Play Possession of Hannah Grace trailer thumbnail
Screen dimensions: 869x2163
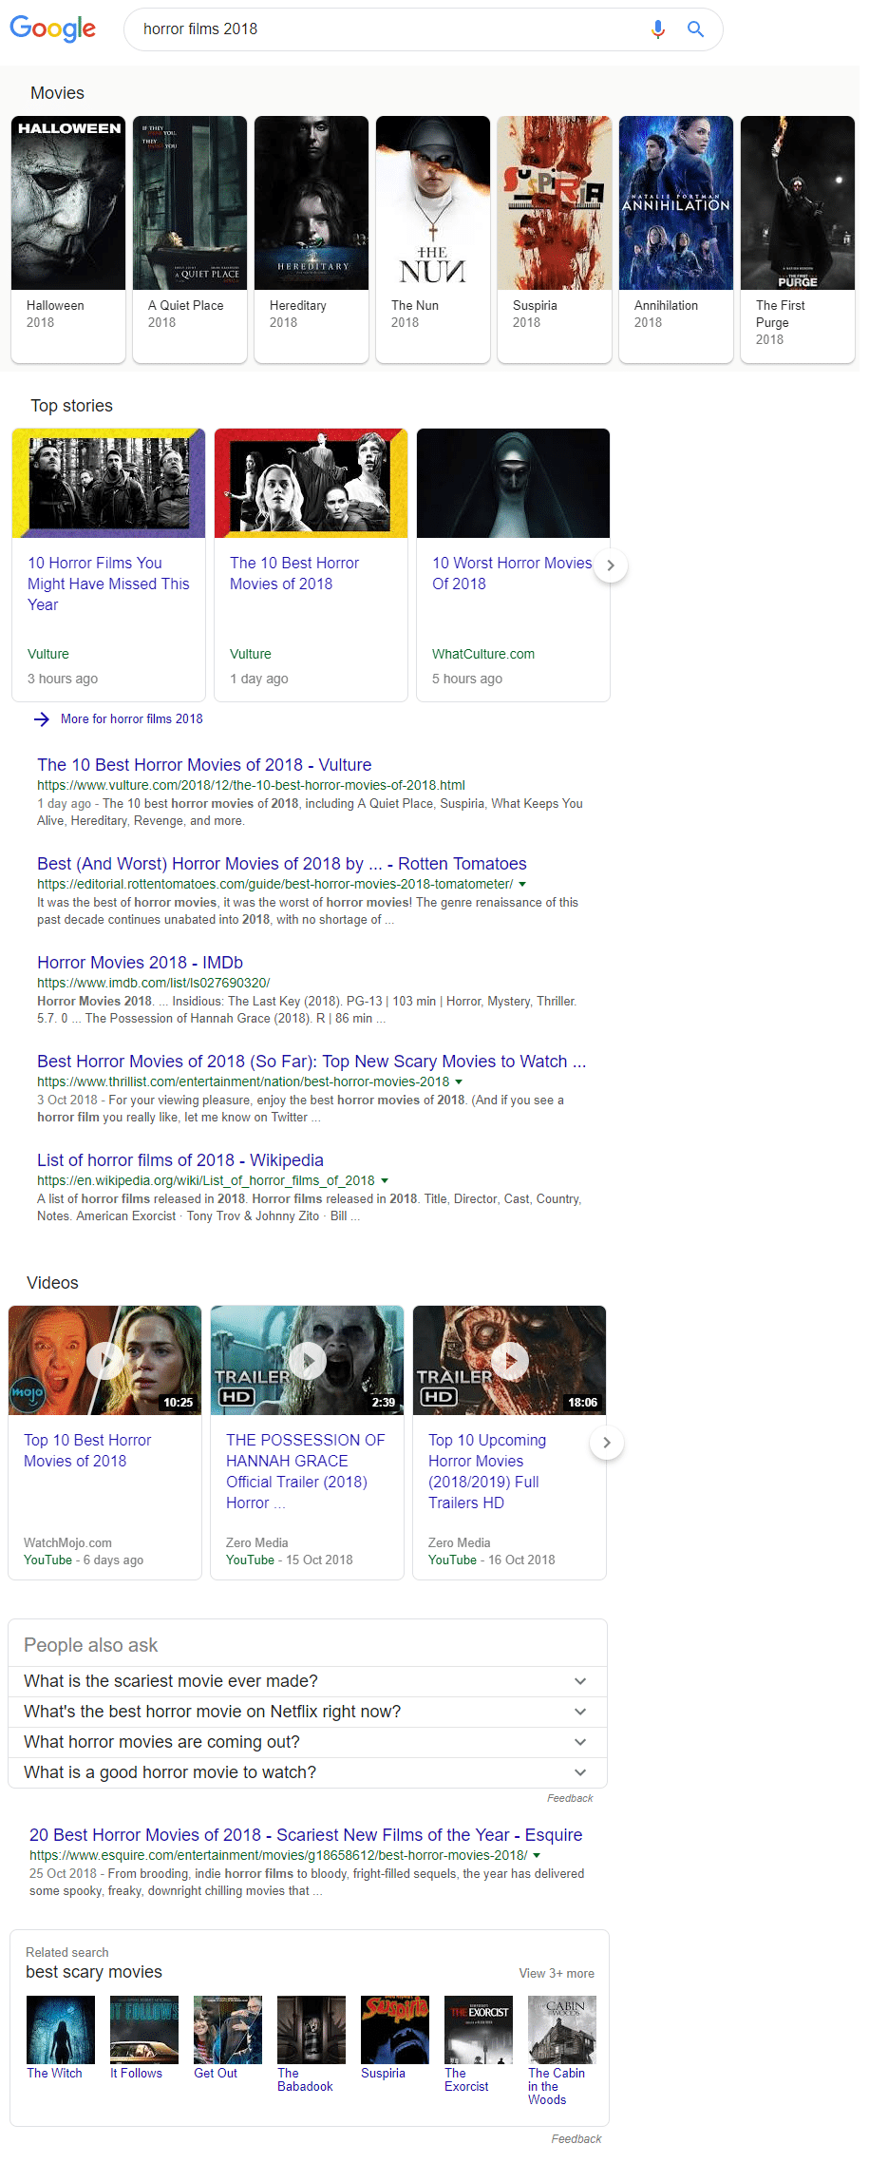click(307, 1360)
